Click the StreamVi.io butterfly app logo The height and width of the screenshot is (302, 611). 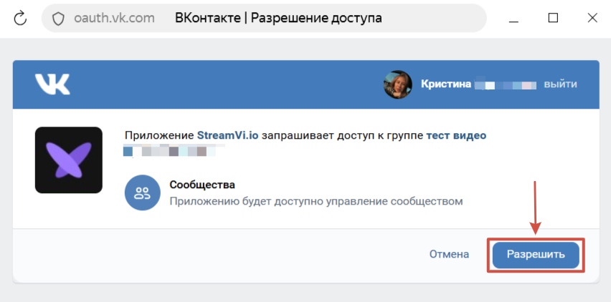69,160
